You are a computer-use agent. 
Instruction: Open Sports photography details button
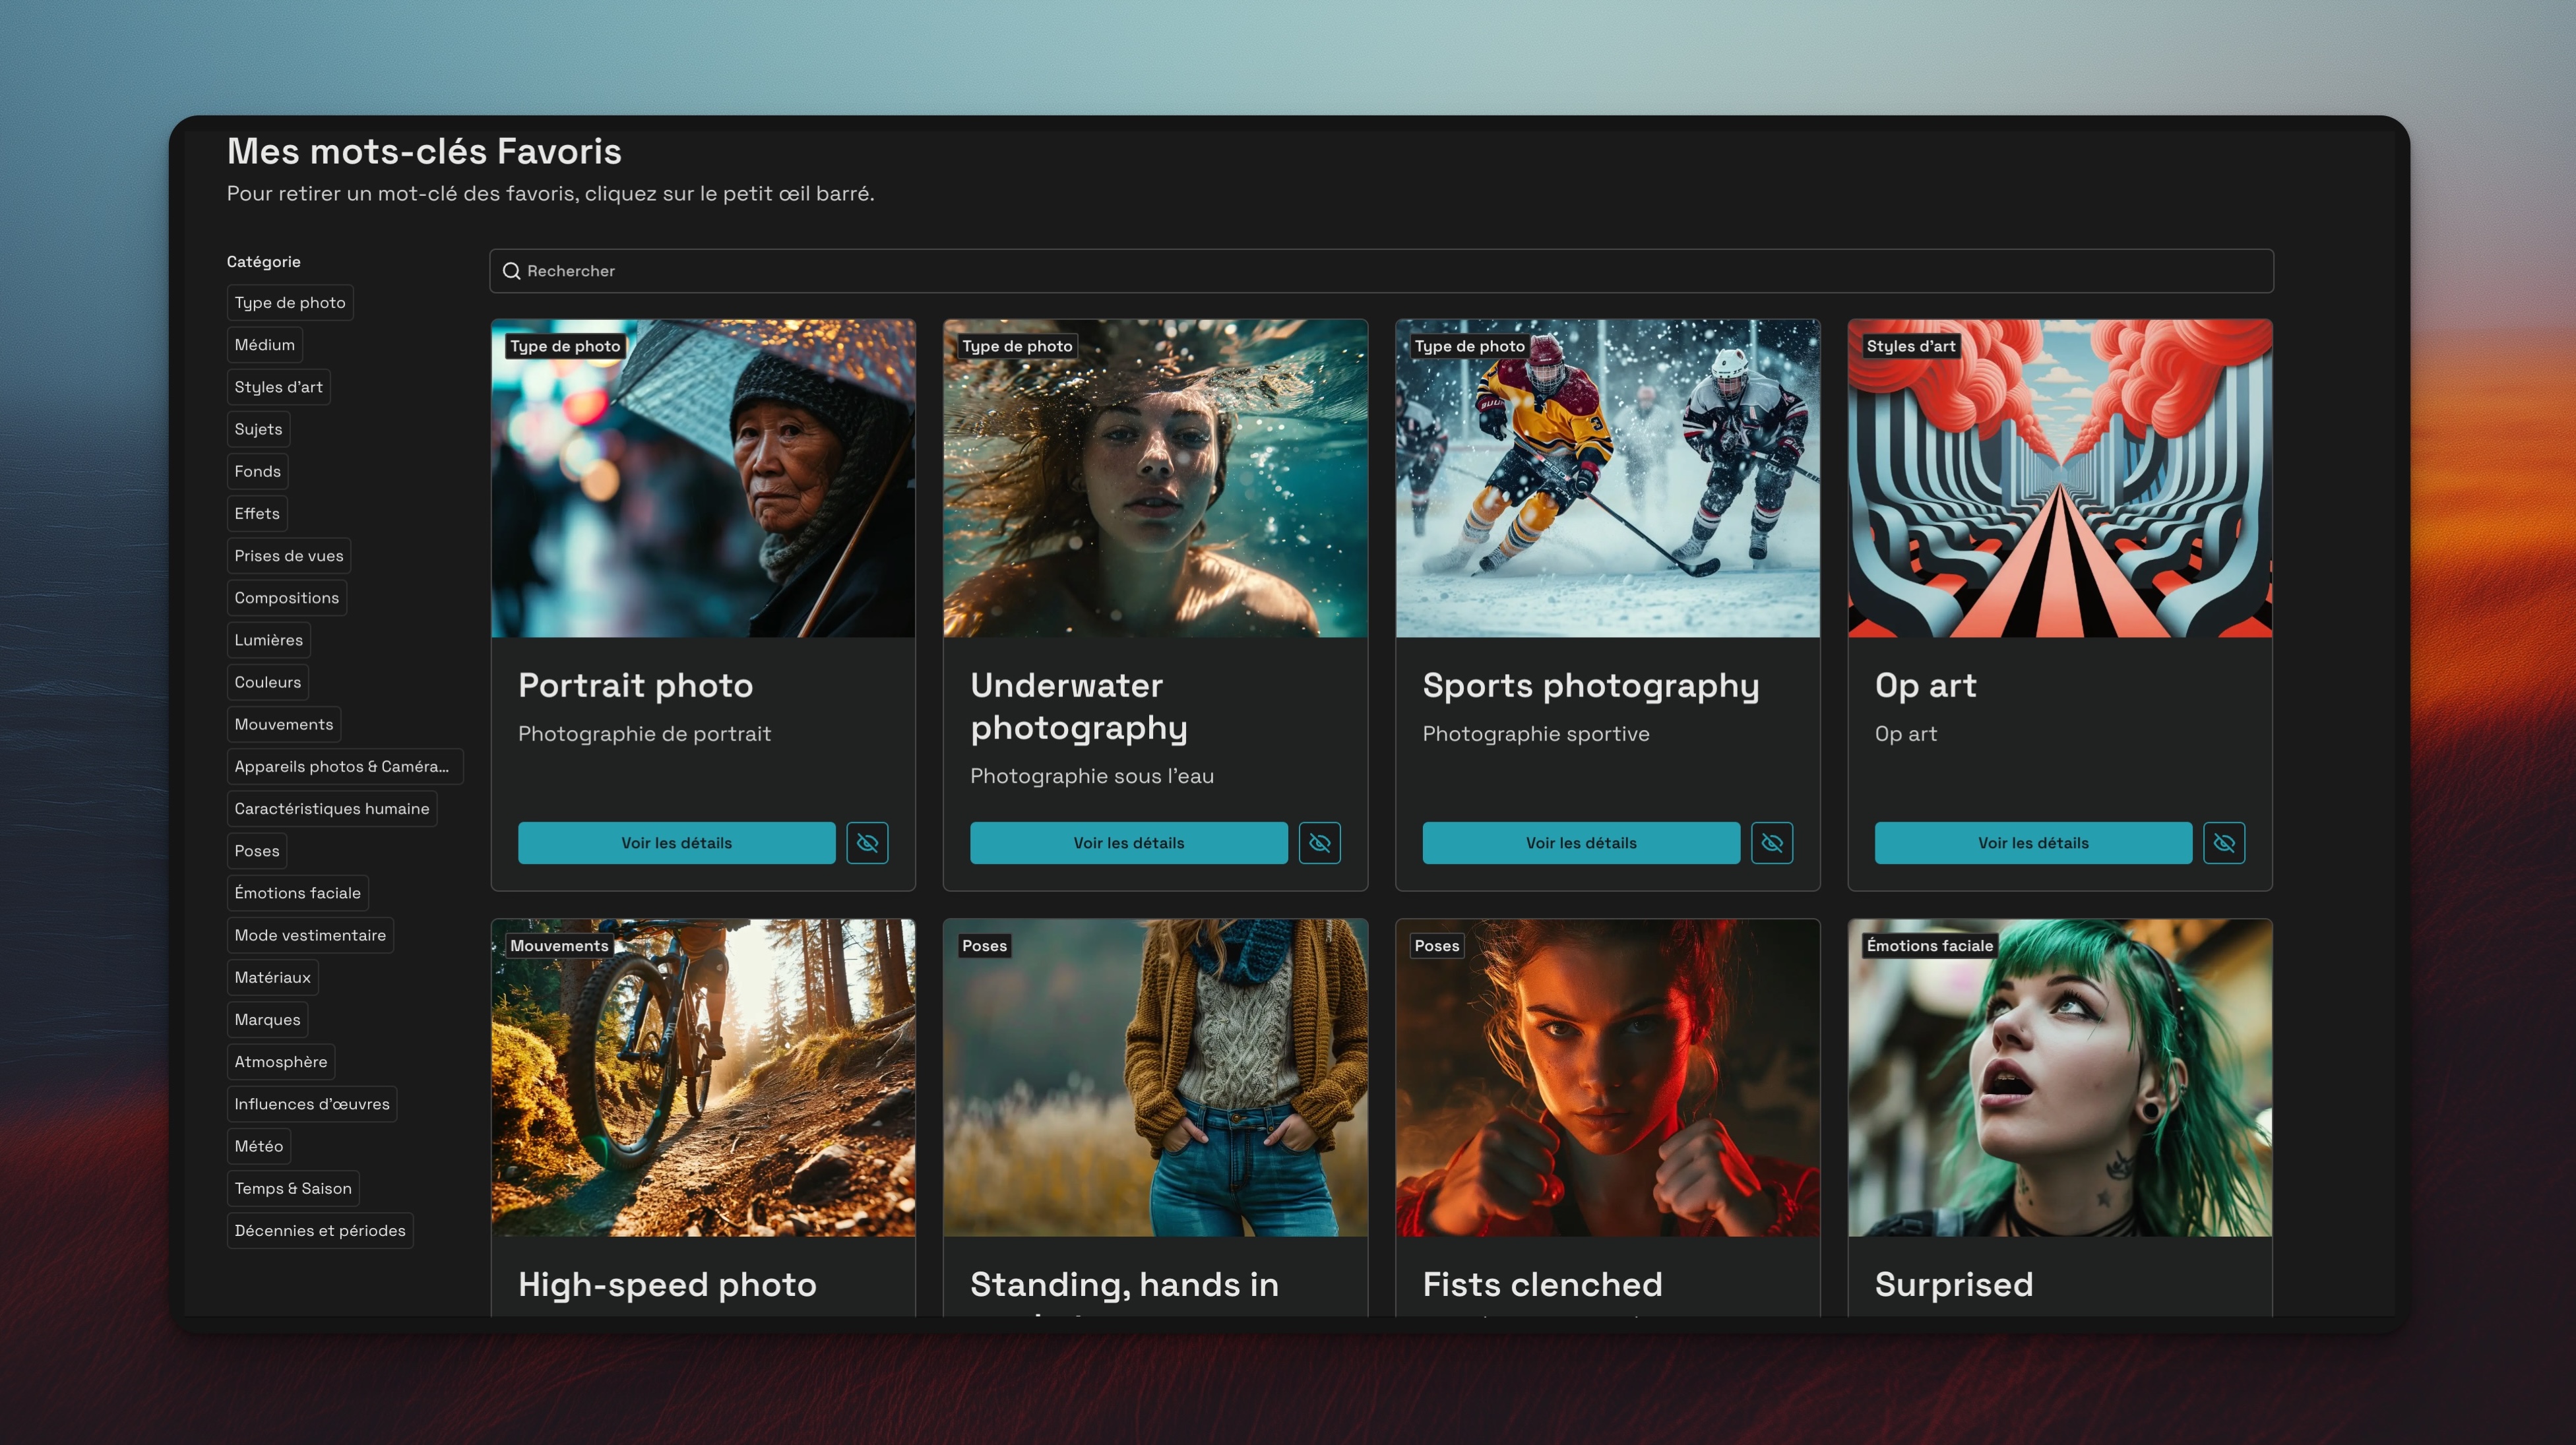coord(1580,843)
